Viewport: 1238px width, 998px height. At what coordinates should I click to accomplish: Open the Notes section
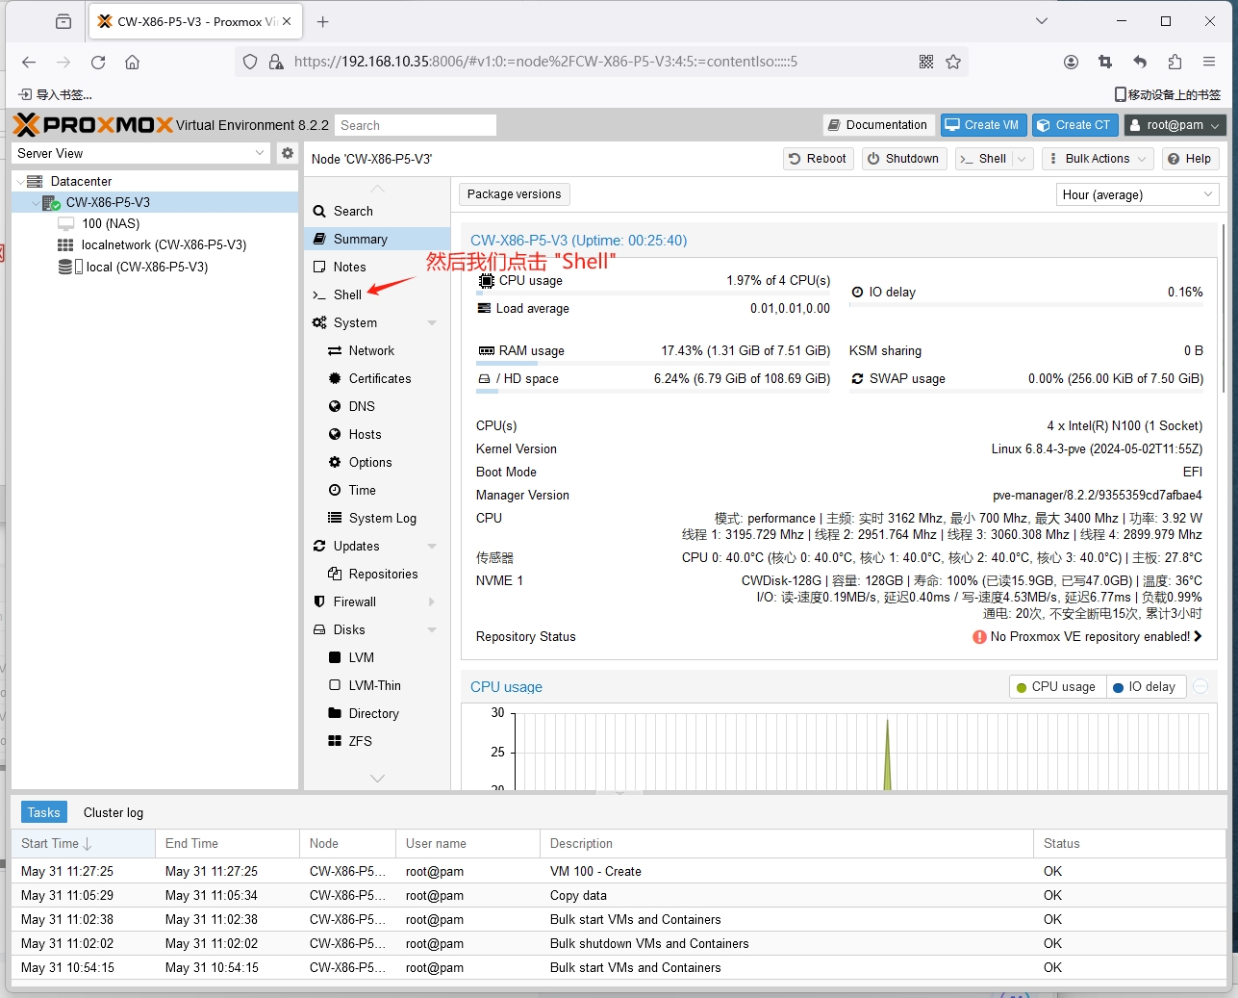click(349, 267)
